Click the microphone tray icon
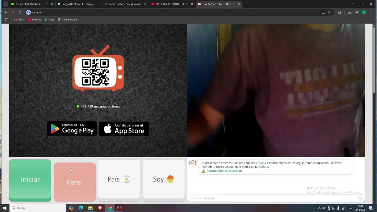The image size is (377, 212). pos(338,208)
